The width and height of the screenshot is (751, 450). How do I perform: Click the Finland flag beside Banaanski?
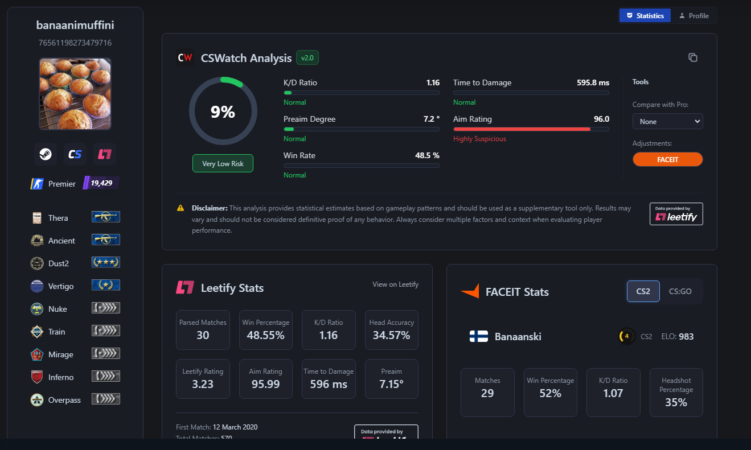[479, 336]
